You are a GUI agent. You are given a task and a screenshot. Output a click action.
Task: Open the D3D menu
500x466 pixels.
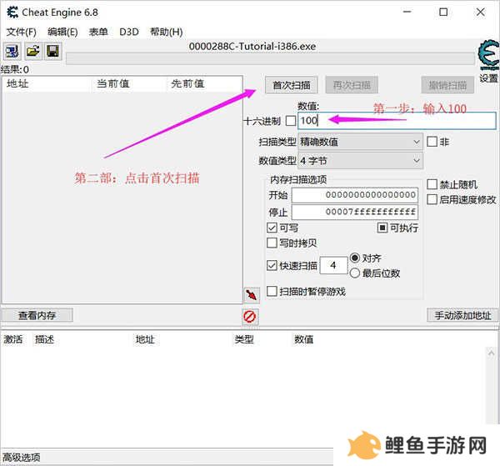(129, 32)
